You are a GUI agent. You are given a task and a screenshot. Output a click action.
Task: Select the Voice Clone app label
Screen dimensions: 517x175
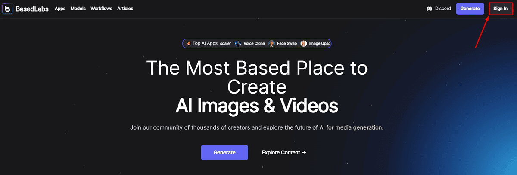(x=254, y=43)
